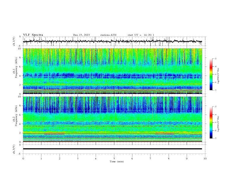The height and width of the screenshot is (178, 231).
Task: Click the ch.1 waveform trace plot
Action: [112, 41]
